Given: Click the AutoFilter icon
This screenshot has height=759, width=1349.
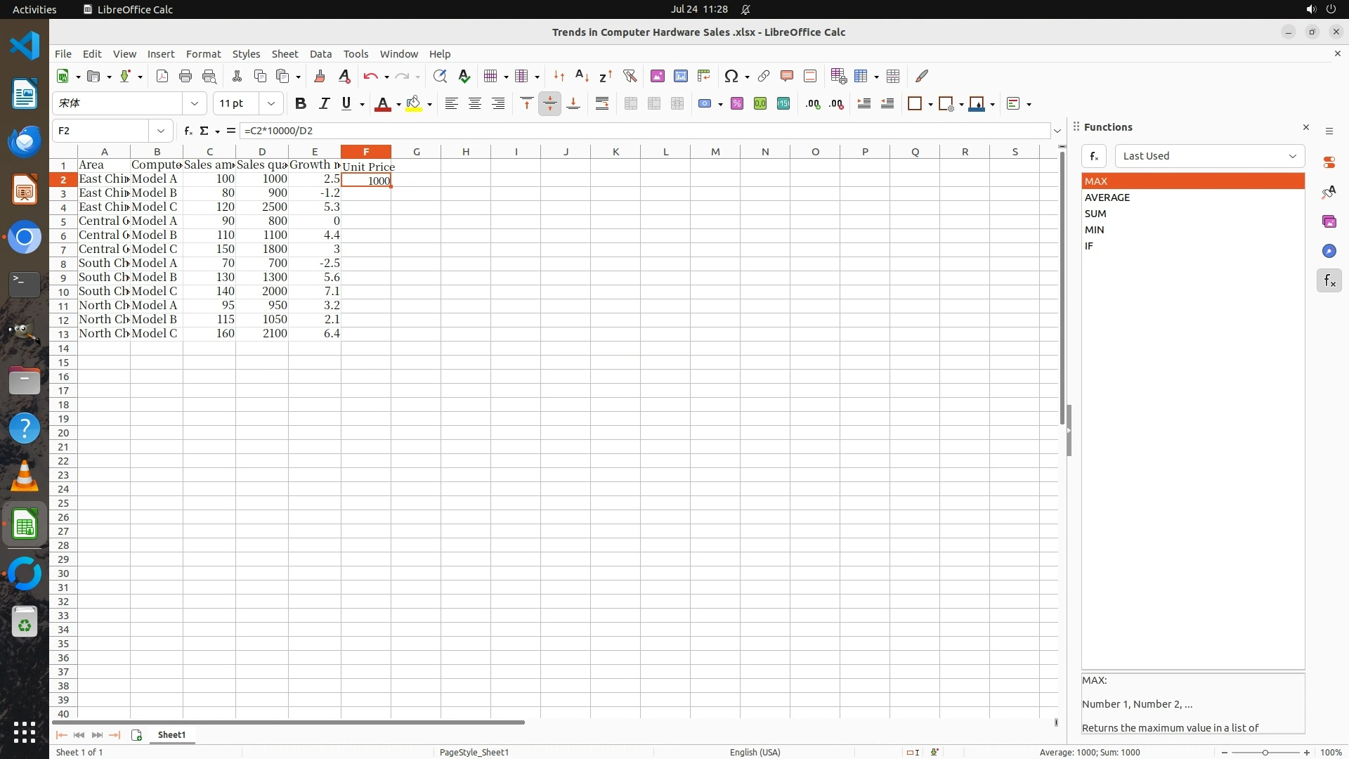Looking at the screenshot, I should (x=630, y=76).
